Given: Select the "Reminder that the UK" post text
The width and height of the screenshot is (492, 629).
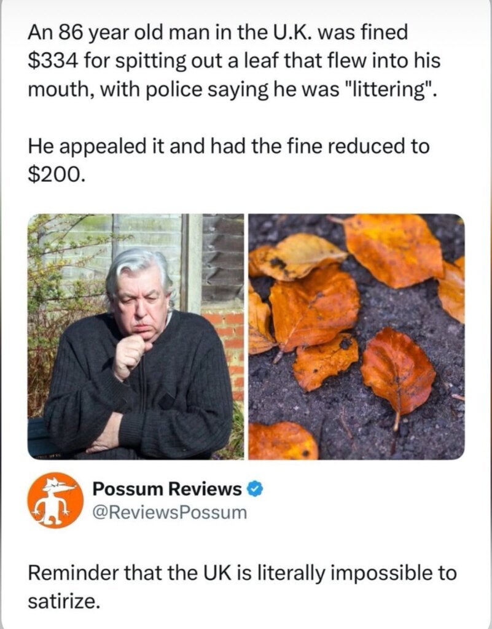Looking at the screenshot, I should point(242,587).
